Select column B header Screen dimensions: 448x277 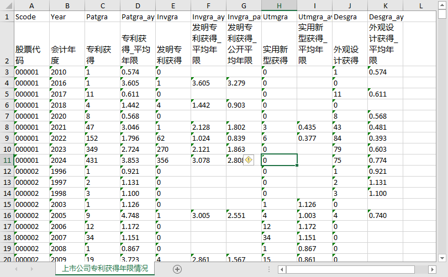[x=67, y=6]
